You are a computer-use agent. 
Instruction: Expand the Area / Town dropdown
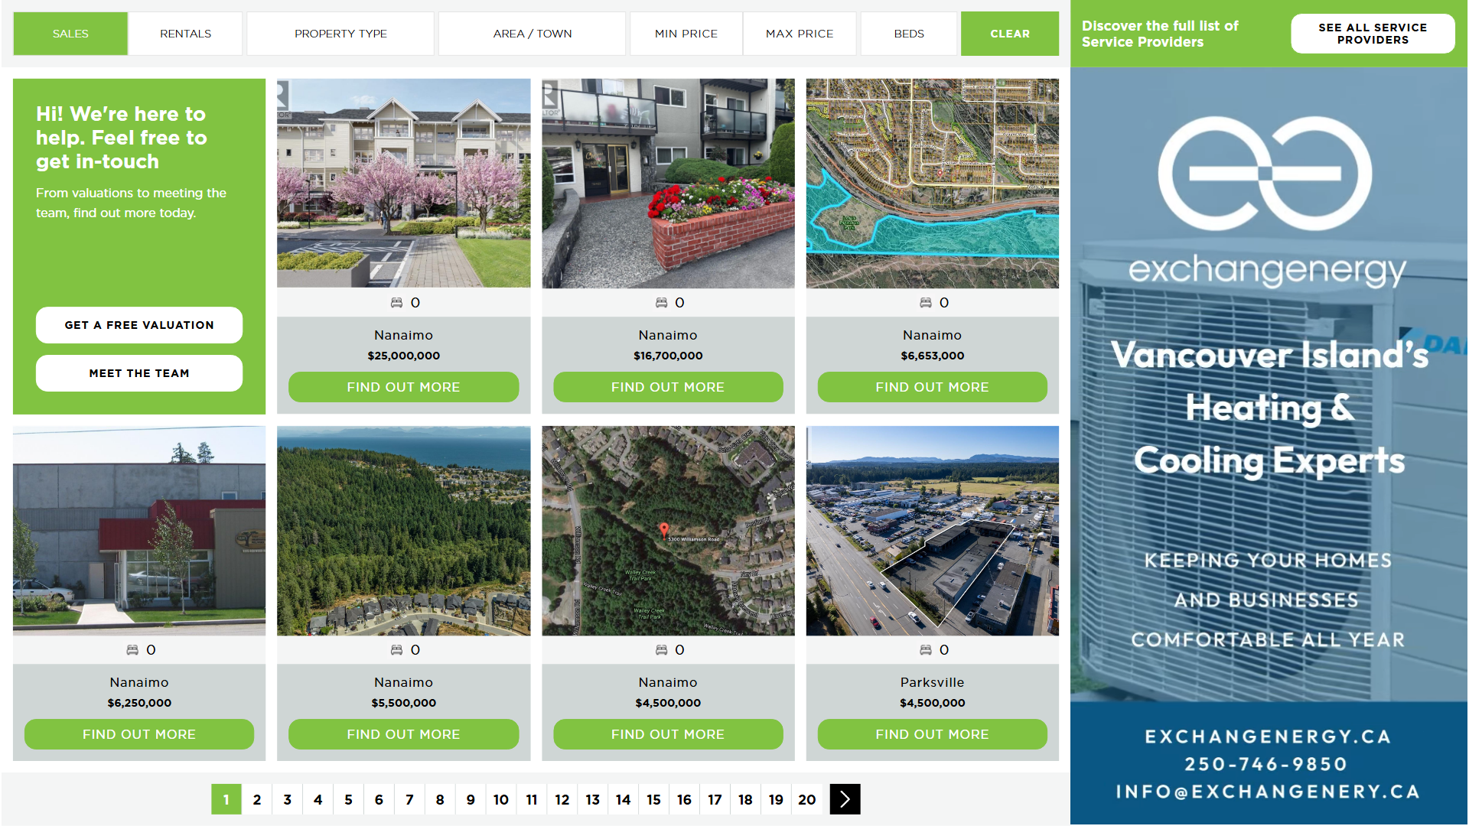(x=532, y=34)
